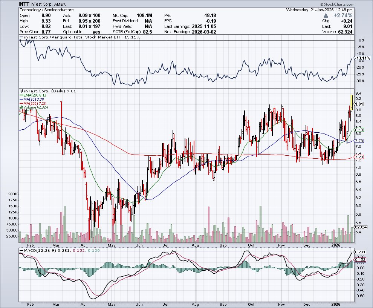Viewport: 373px width, 308px height.
Task: Click the -13.11% axis label tag
Action: point(363,58)
